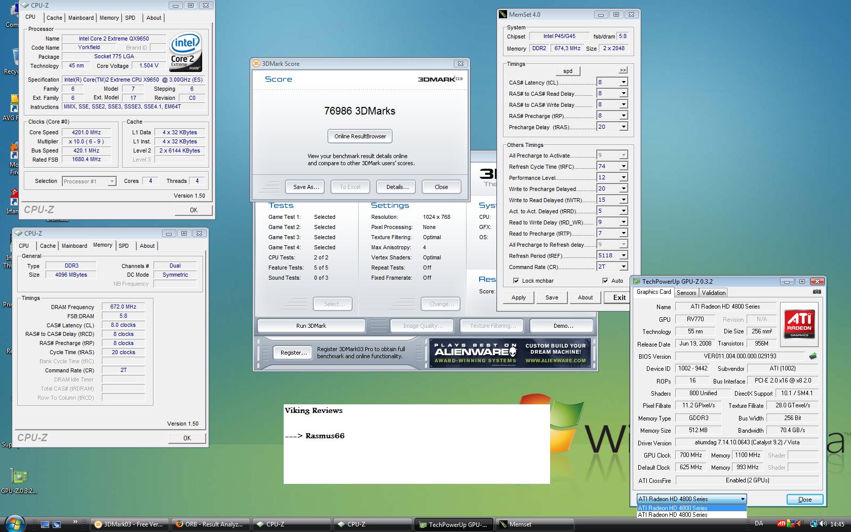
Task: Click the Alienware advertisement banner
Action: pyautogui.click(x=510, y=353)
